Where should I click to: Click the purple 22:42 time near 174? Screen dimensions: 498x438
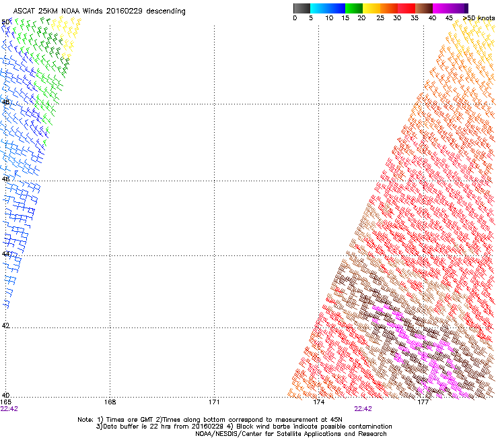(x=363, y=409)
